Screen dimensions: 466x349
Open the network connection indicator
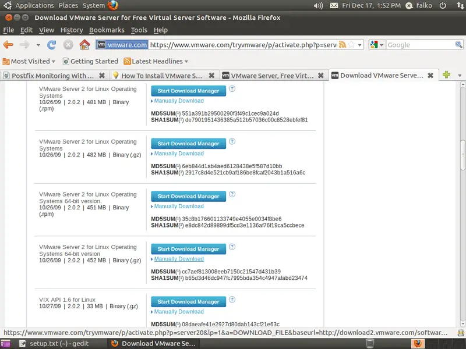coord(460,5)
